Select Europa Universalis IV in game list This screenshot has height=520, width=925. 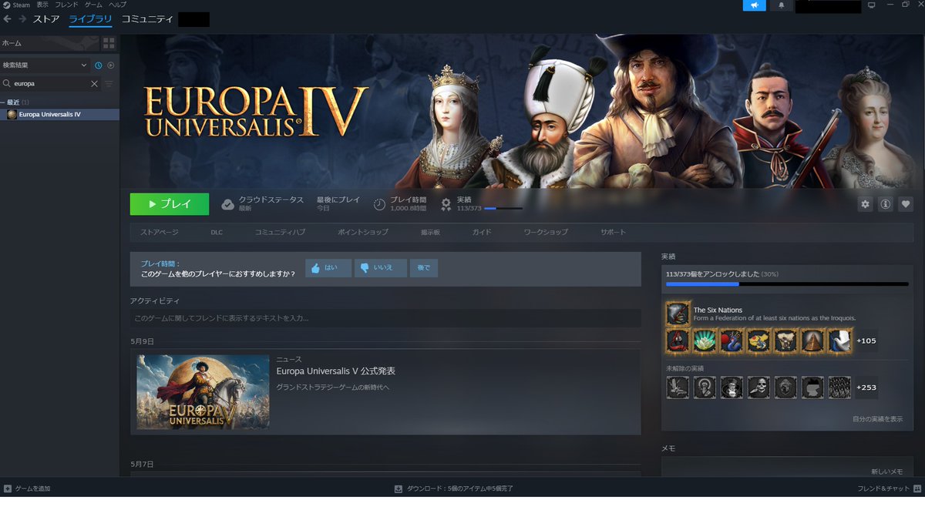pos(59,114)
